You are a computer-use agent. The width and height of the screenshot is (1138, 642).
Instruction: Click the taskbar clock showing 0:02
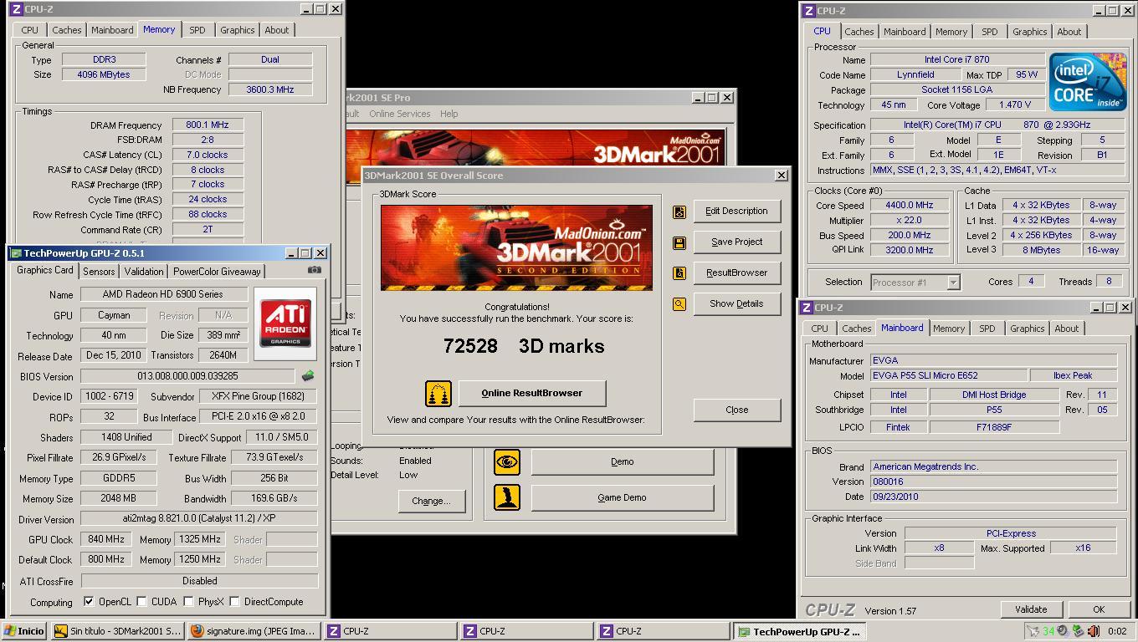[1116, 631]
